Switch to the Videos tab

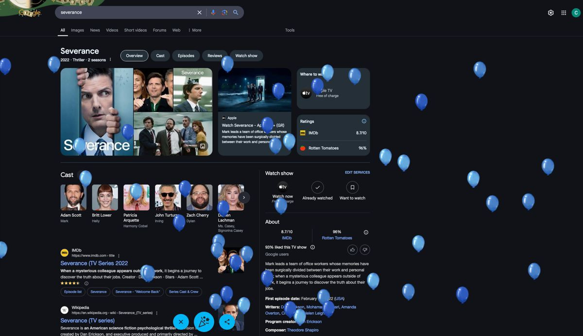pyautogui.click(x=112, y=30)
